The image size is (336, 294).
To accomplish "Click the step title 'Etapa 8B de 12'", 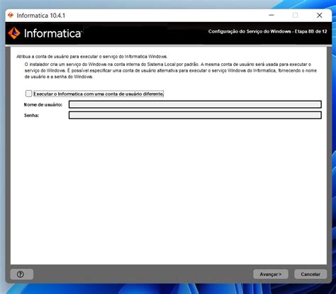I will point(310,31).
